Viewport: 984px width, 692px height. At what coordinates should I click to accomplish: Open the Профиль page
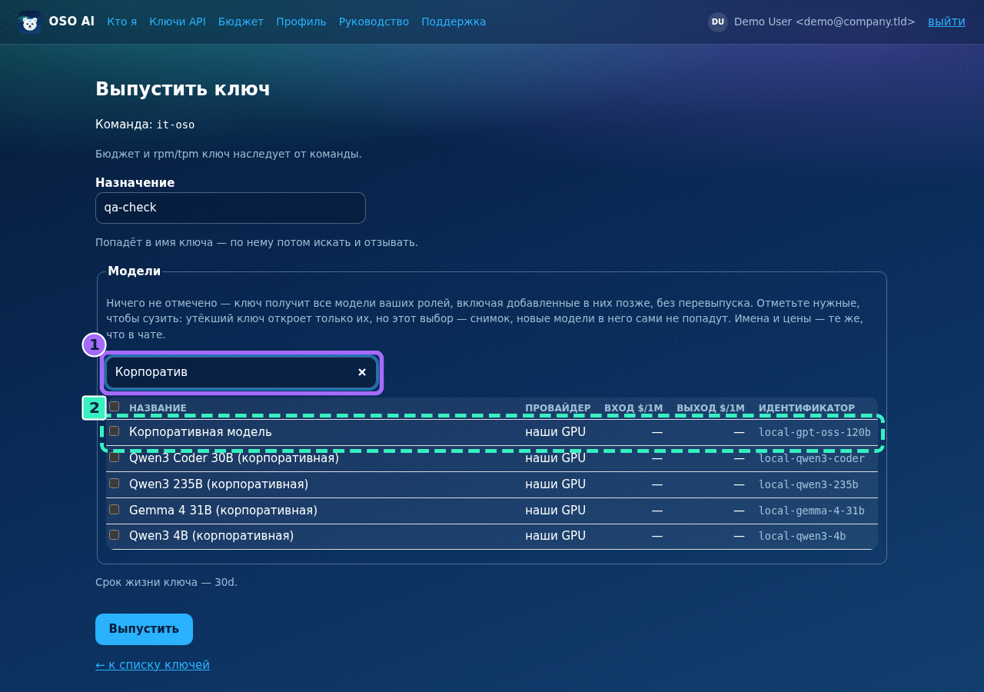tap(301, 22)
